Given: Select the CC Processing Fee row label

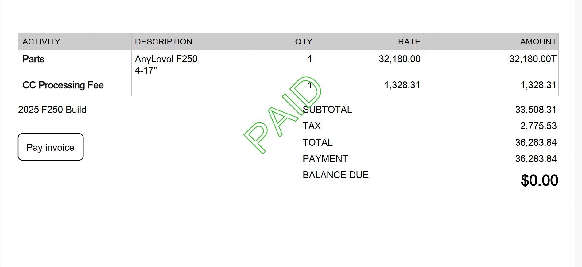Looking at the screenshot, I should (x=63, y=85).
